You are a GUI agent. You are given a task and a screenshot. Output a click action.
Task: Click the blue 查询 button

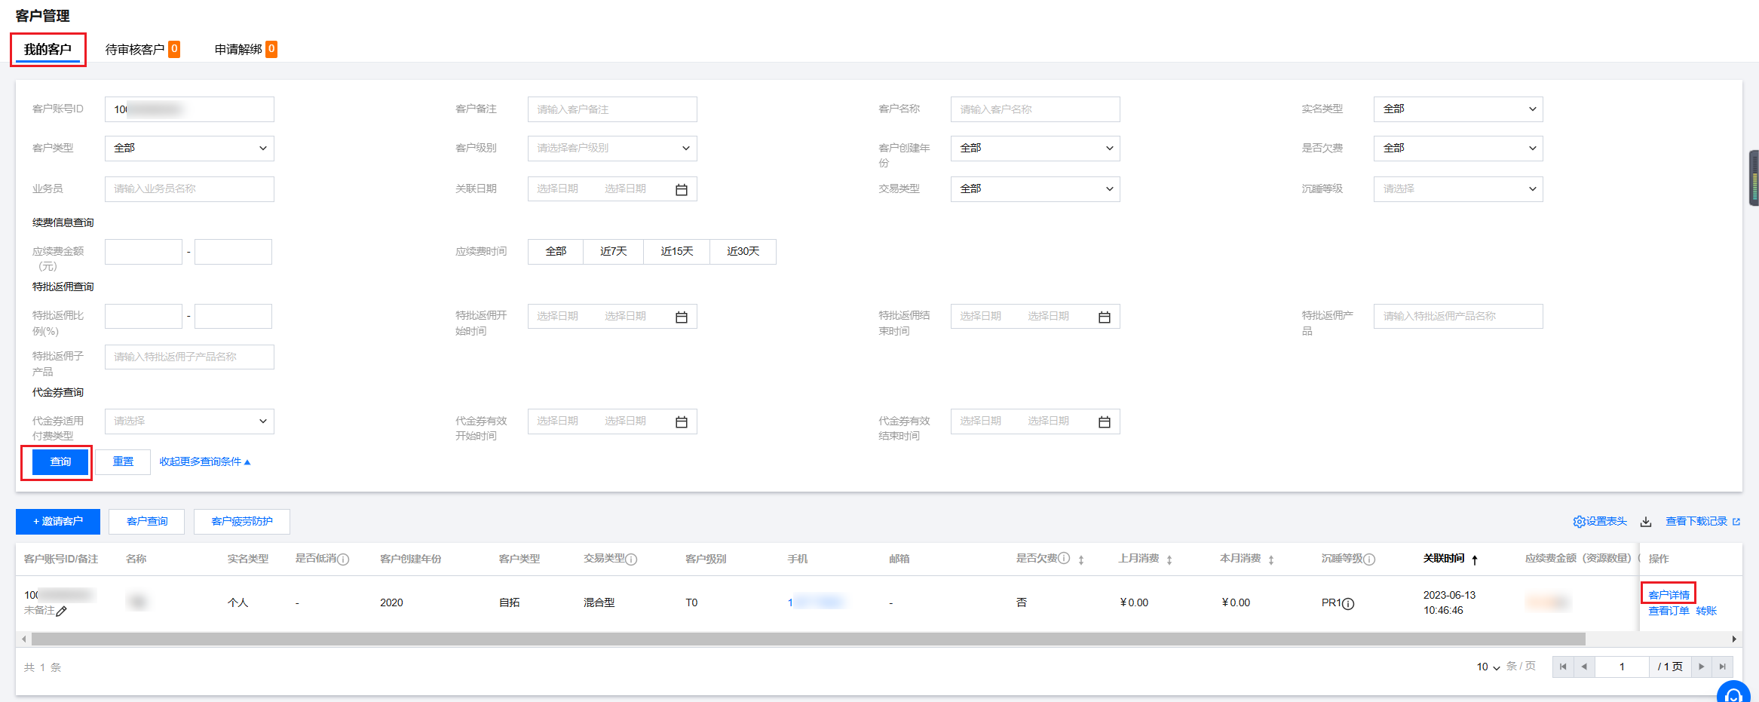point(60,461)
